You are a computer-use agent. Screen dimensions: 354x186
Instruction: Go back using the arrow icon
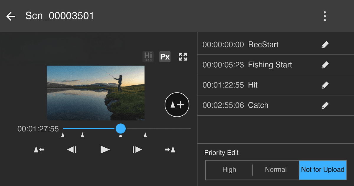(x=11, y=16)
